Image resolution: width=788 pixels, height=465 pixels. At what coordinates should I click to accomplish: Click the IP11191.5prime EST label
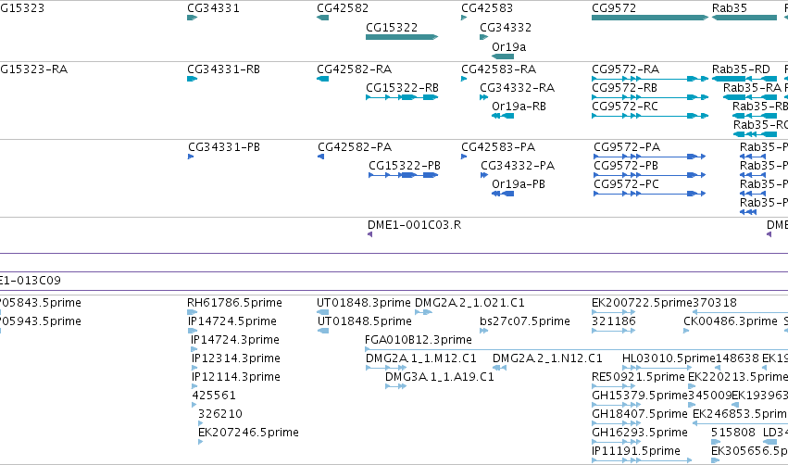(x=636, y=451)
